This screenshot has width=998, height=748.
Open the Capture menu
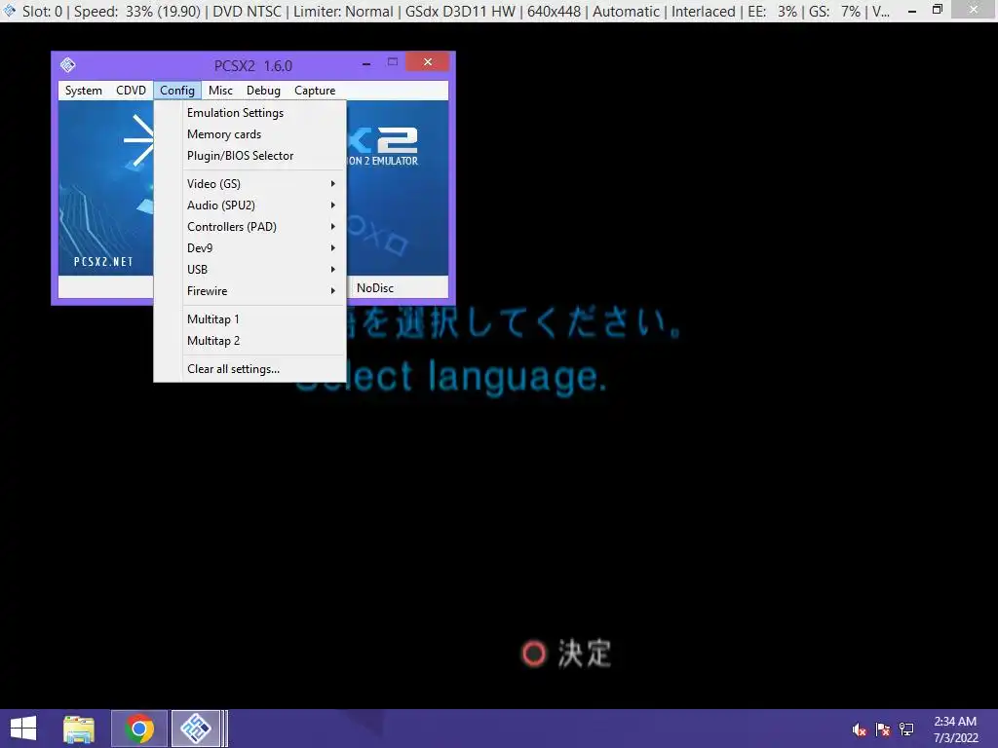click(x=315, y=91)
